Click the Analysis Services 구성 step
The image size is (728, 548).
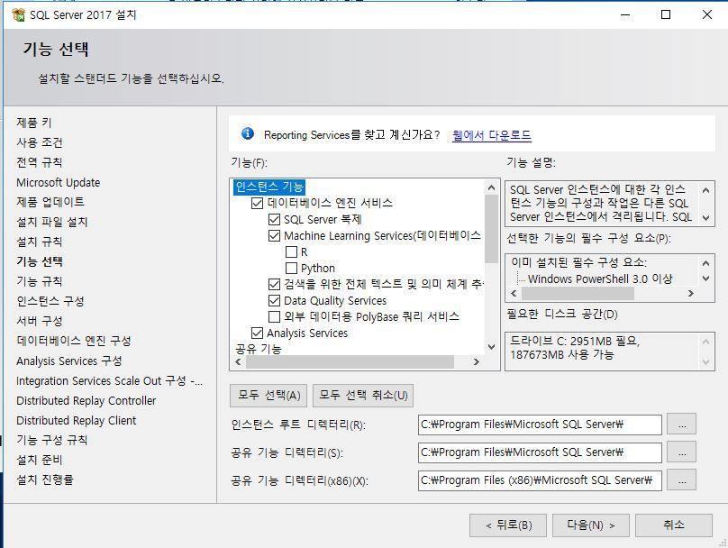68,361
